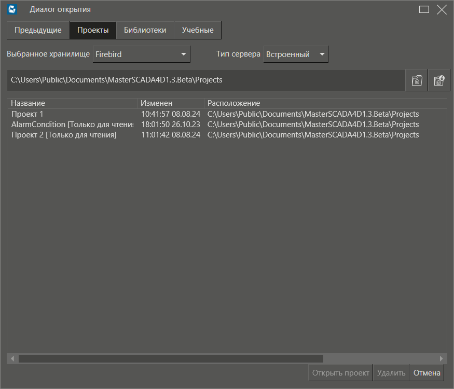Close the dialog with the X icon
Screen dimensions: 454x389
click(x=442, y=9)
